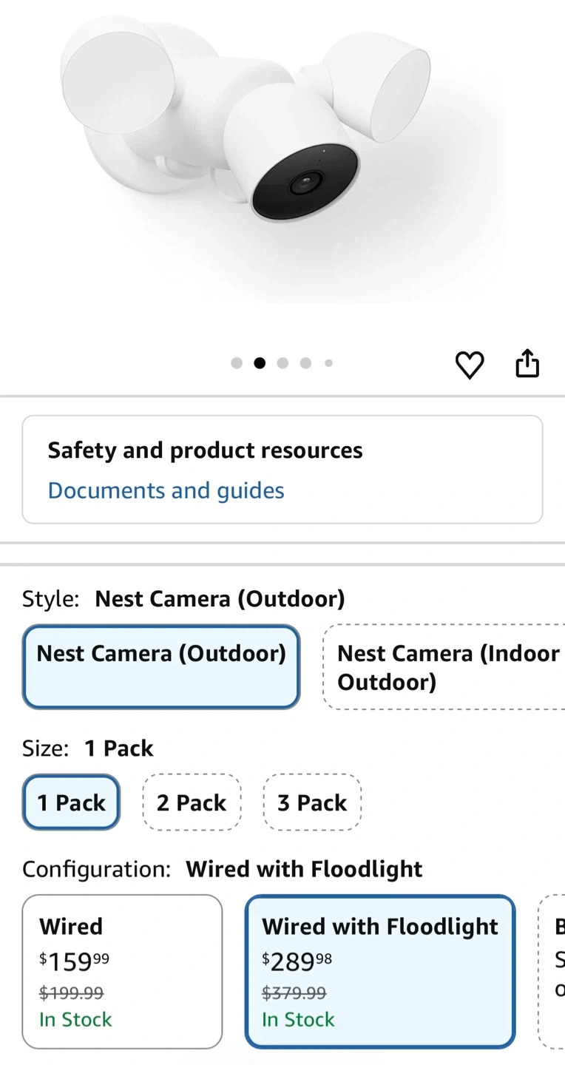Select Wired with Floodlight configuration
The width and height of the screenshot is (565, 1065).
[x=380, y=971]
